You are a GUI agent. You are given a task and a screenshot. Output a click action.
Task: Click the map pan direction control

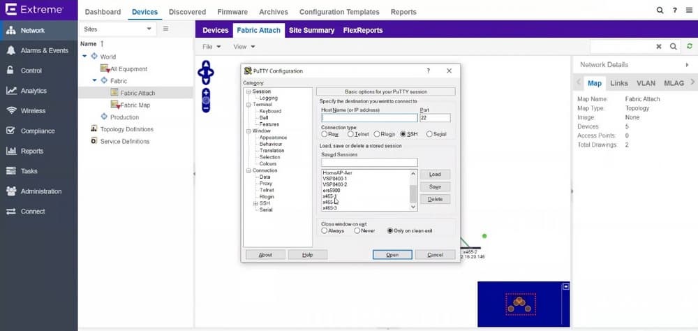point(206,73)
